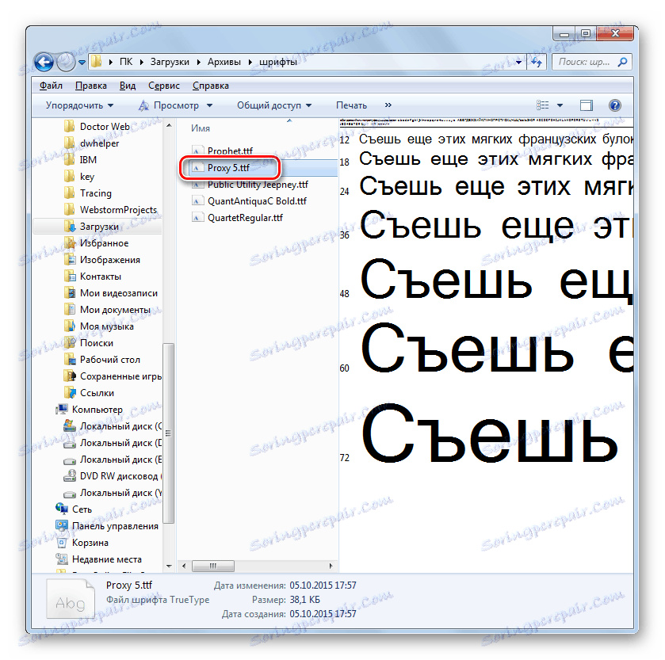Select the Doctor Web folder
The height and width of the screenshot is (660, 665).
click(x=105, y=126)
